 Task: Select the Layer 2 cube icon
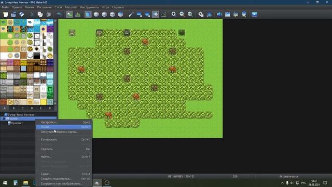[104, 15]
